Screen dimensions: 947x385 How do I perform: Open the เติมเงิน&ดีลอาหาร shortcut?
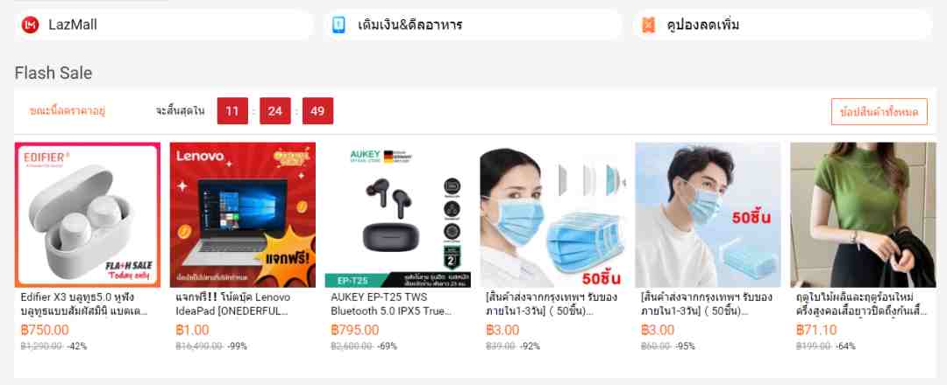pyautogui.click(x=473, y=24)
